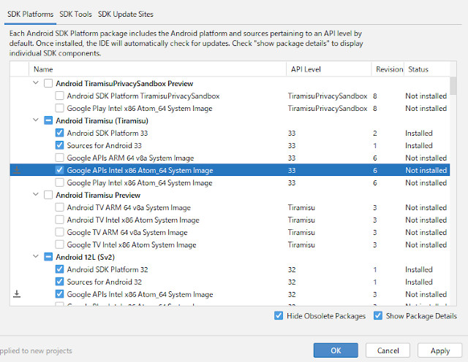Toggle Show Package Details checkbox
Viewport: 468px width, 362px height.
(x=378, y=316)
